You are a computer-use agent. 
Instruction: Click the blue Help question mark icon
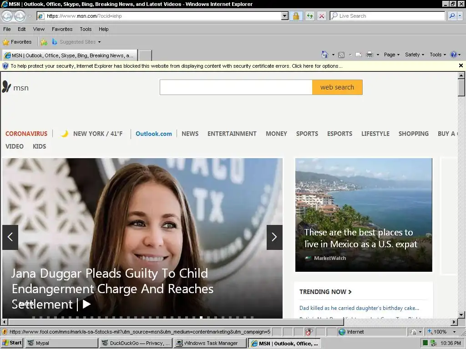pyautogui.click(x=454, y=55)
